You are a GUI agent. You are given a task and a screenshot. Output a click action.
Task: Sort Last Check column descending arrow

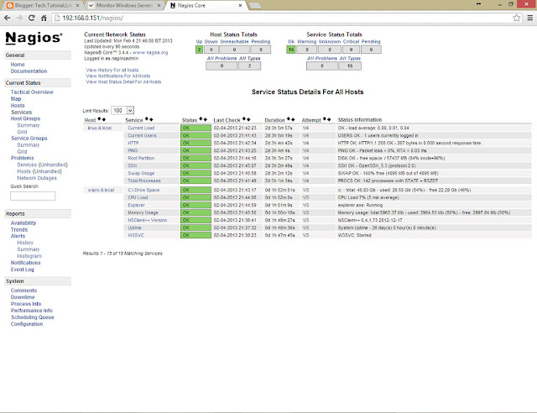[248, 119]
